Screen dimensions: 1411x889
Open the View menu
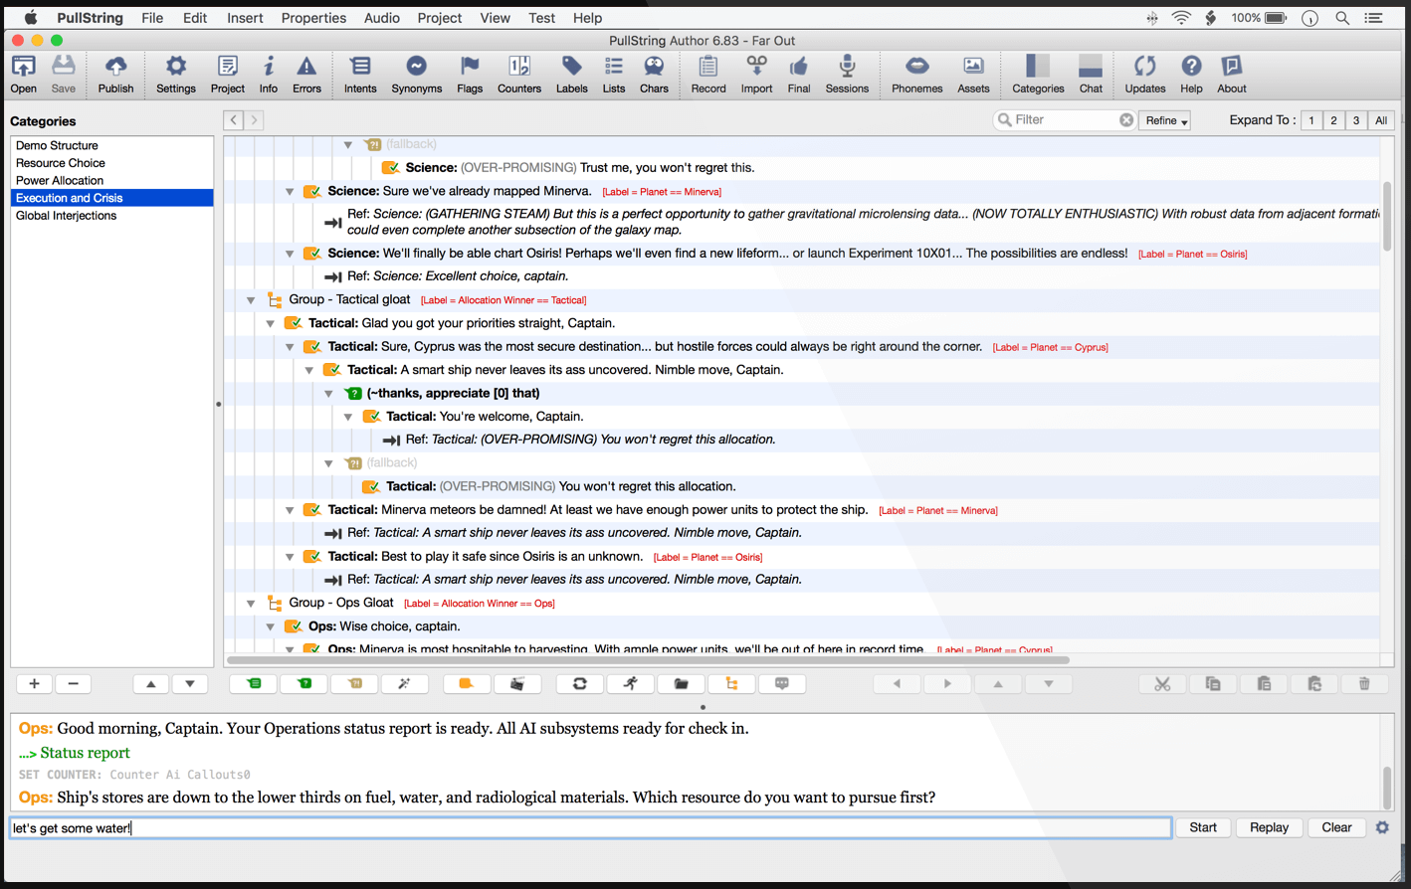pyautogui.click(x=495, y=18)
